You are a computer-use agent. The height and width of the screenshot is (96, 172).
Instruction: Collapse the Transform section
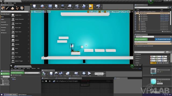point(135,54)
